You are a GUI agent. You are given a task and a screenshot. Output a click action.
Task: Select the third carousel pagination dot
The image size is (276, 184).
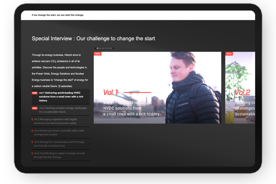pos(103,48)
